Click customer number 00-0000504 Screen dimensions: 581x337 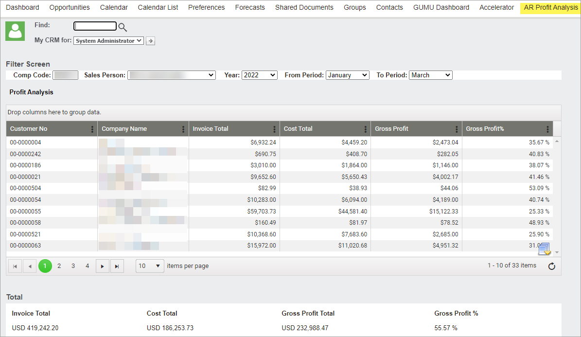[x=26, y=188]
